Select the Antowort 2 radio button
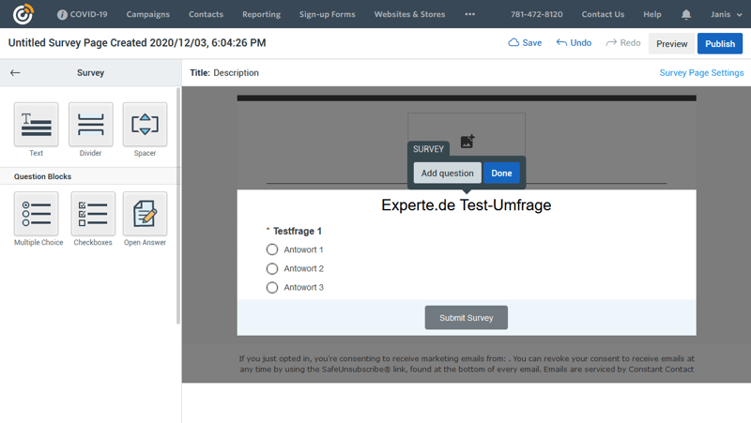This screenshot has height=423, width=751. coord(272,268)
